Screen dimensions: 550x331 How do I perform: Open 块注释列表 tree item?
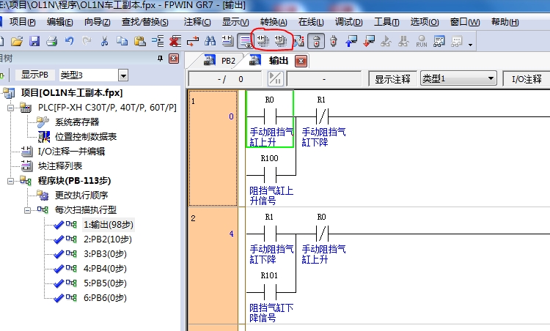[60, 166]
